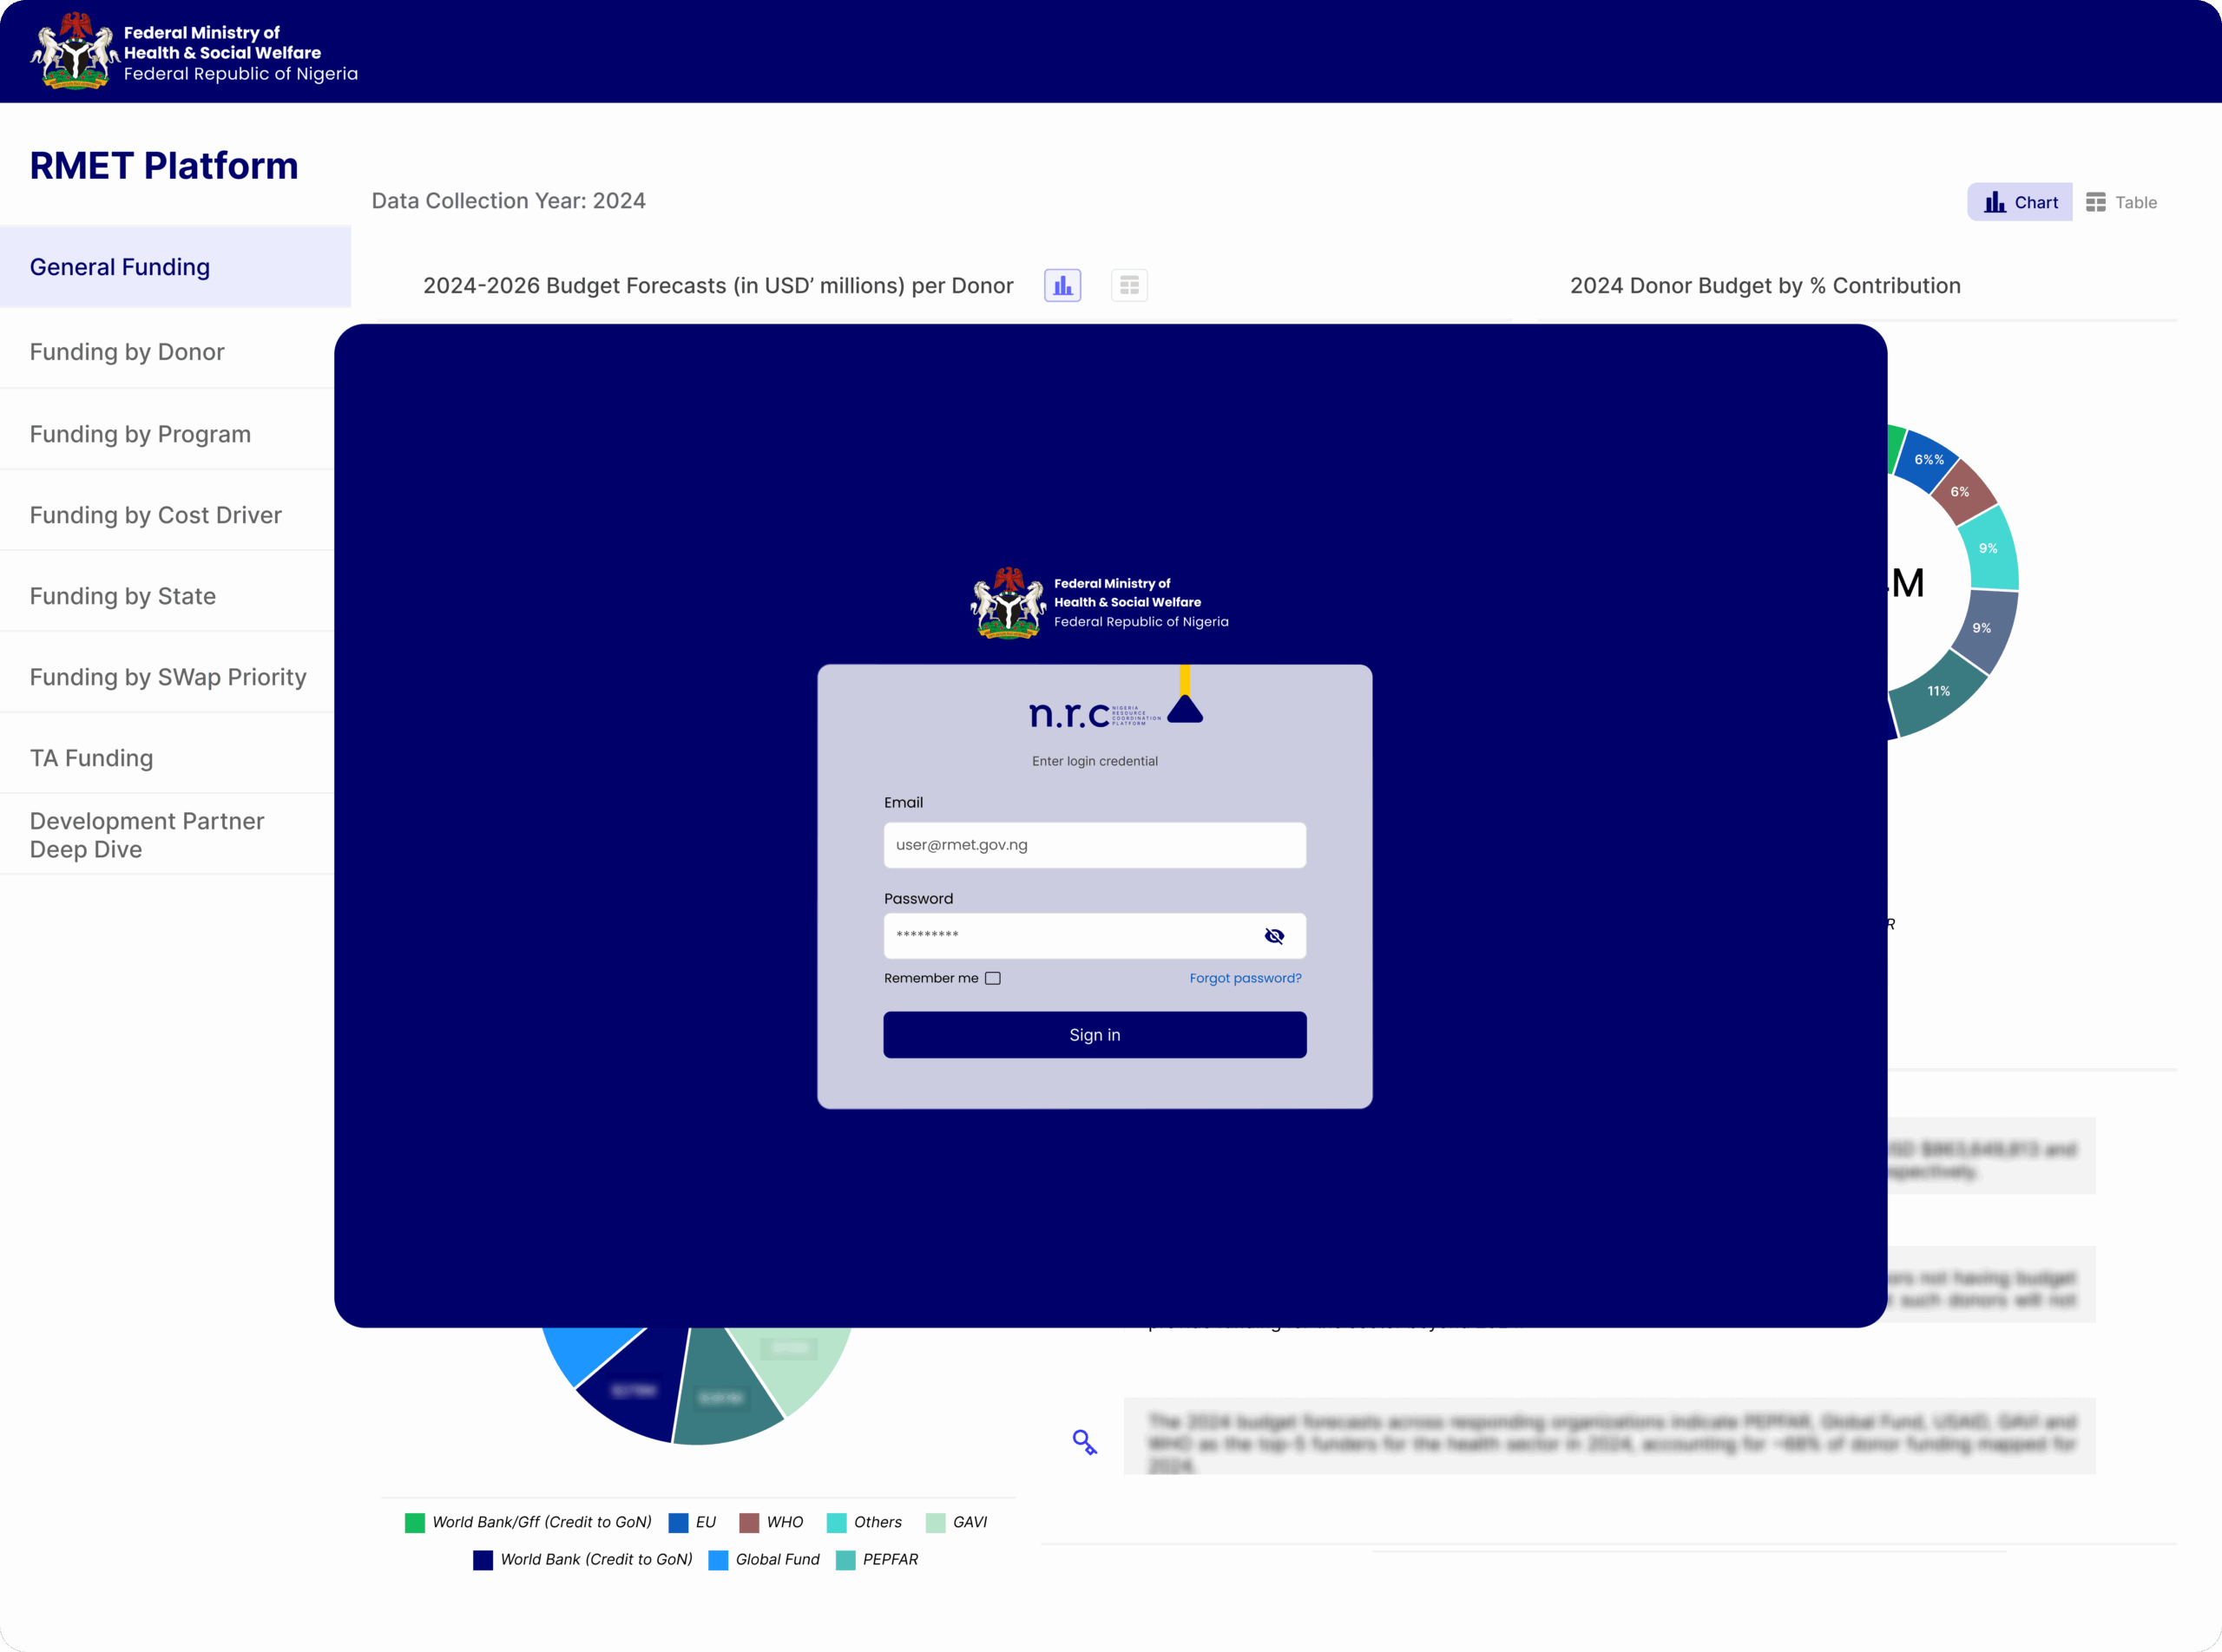Switch to Chart view at top right
Image resolution: width=2222 pixels, height=1652 pixels.
tap(2019, 203)
